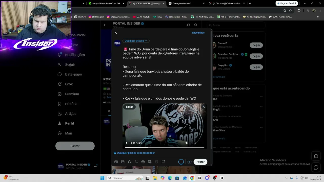Open Grok in sidebar
324x182 pixels.
[x=65, y=84]
